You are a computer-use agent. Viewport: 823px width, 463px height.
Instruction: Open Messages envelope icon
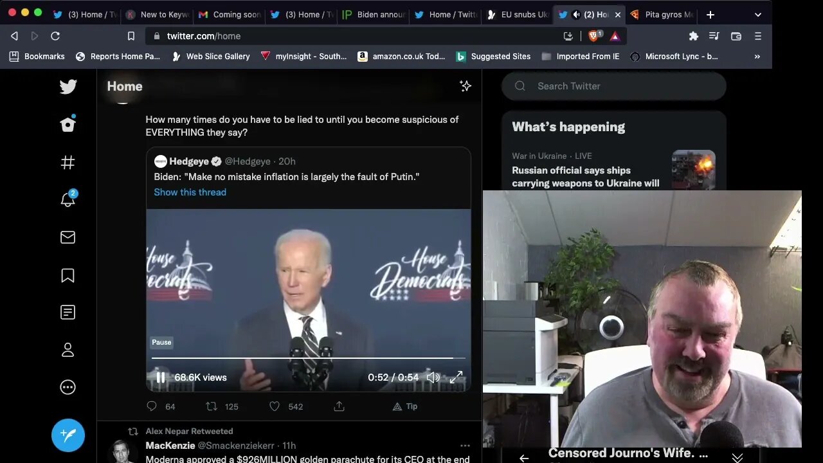point(68,237)
